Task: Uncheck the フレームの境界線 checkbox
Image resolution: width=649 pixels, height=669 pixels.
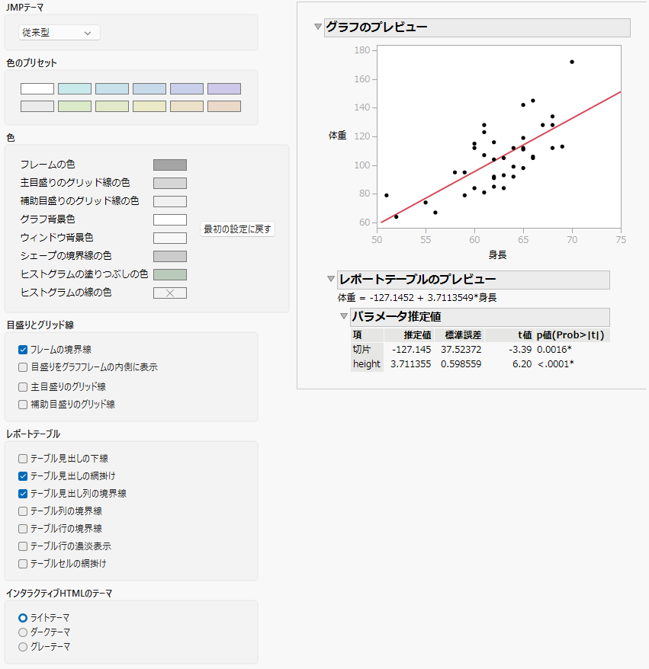Action: (23, 350)
